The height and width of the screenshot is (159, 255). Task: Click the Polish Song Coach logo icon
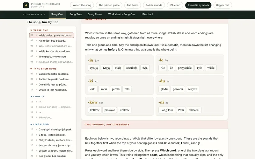26,5
